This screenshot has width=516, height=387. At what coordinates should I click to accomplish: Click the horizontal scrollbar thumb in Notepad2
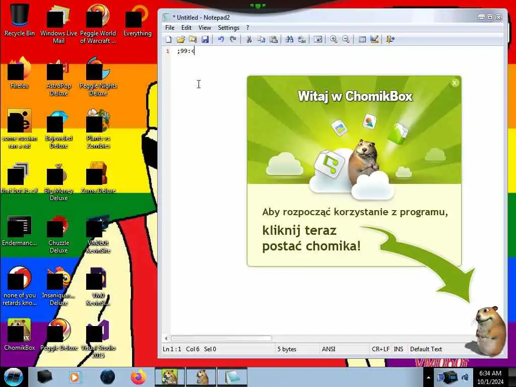(x=221, y=338)
